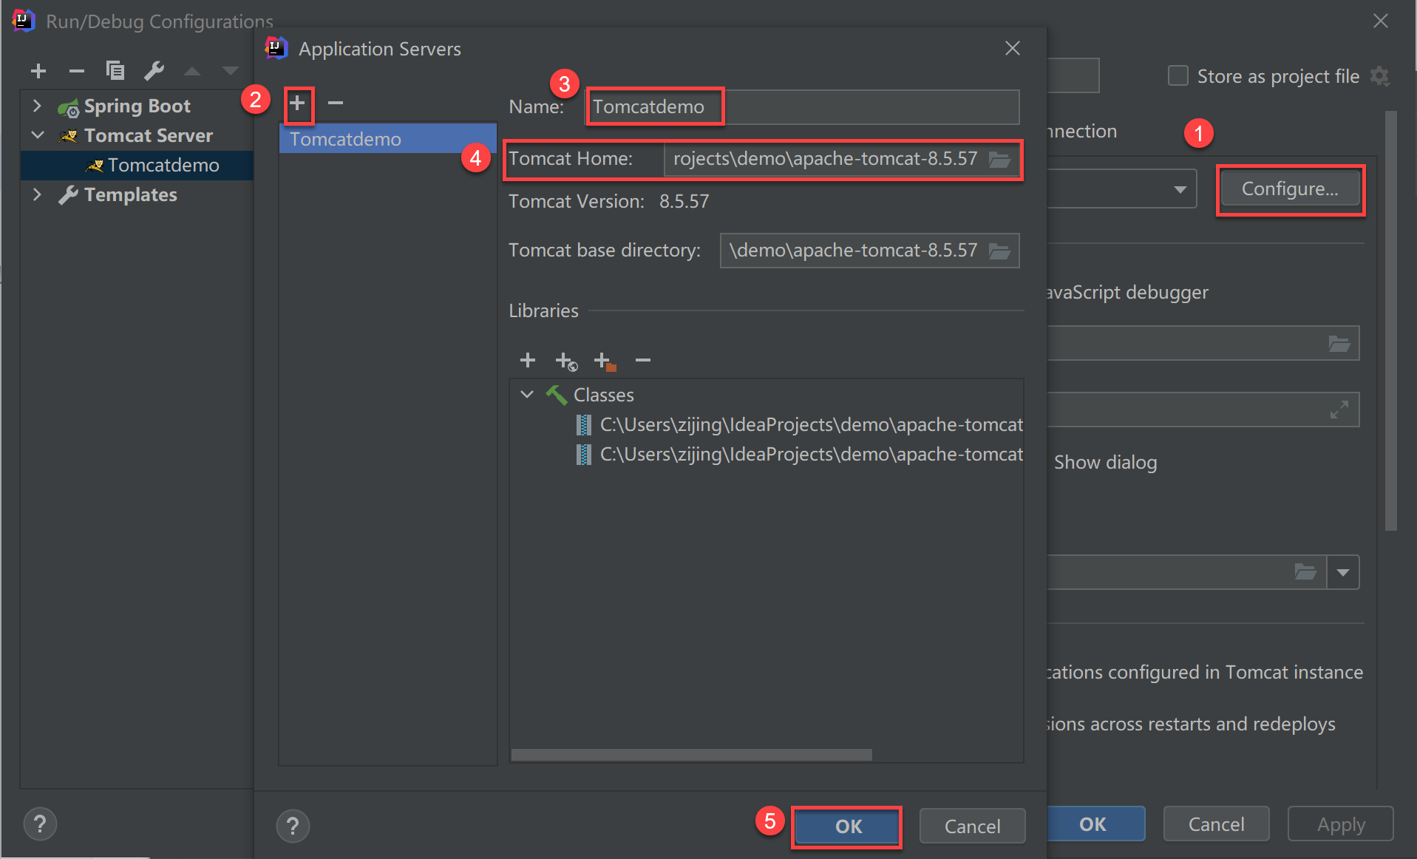Expand the Templates tree node
Image resolution: width=1417 pixels, height=859 pixels.
(x=37, y=194)
